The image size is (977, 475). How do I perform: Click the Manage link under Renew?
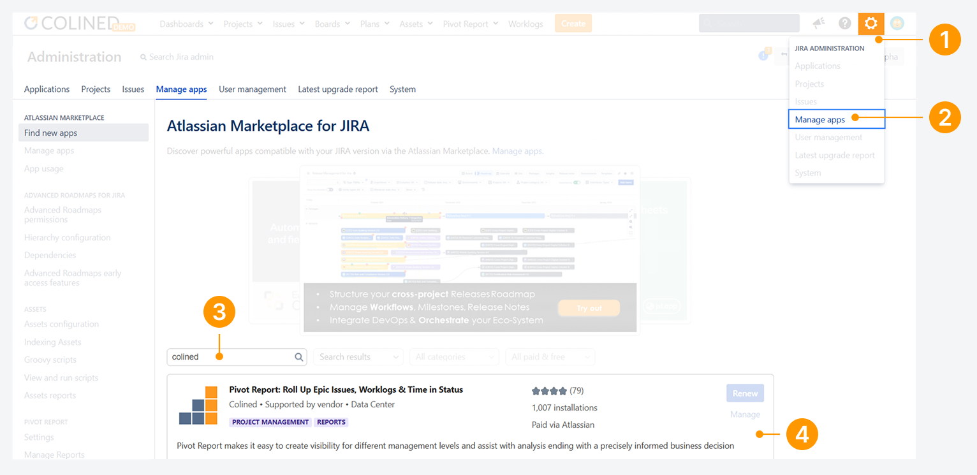click(x=745, y=414)
